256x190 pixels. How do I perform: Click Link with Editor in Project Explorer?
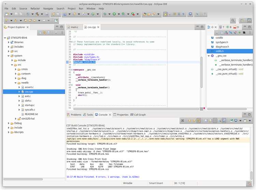[45, 33]
